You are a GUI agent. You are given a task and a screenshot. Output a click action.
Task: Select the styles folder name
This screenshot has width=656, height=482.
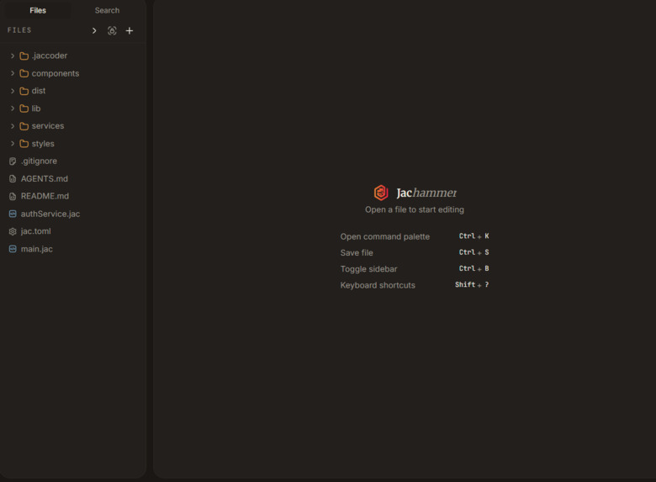[43, 144]
